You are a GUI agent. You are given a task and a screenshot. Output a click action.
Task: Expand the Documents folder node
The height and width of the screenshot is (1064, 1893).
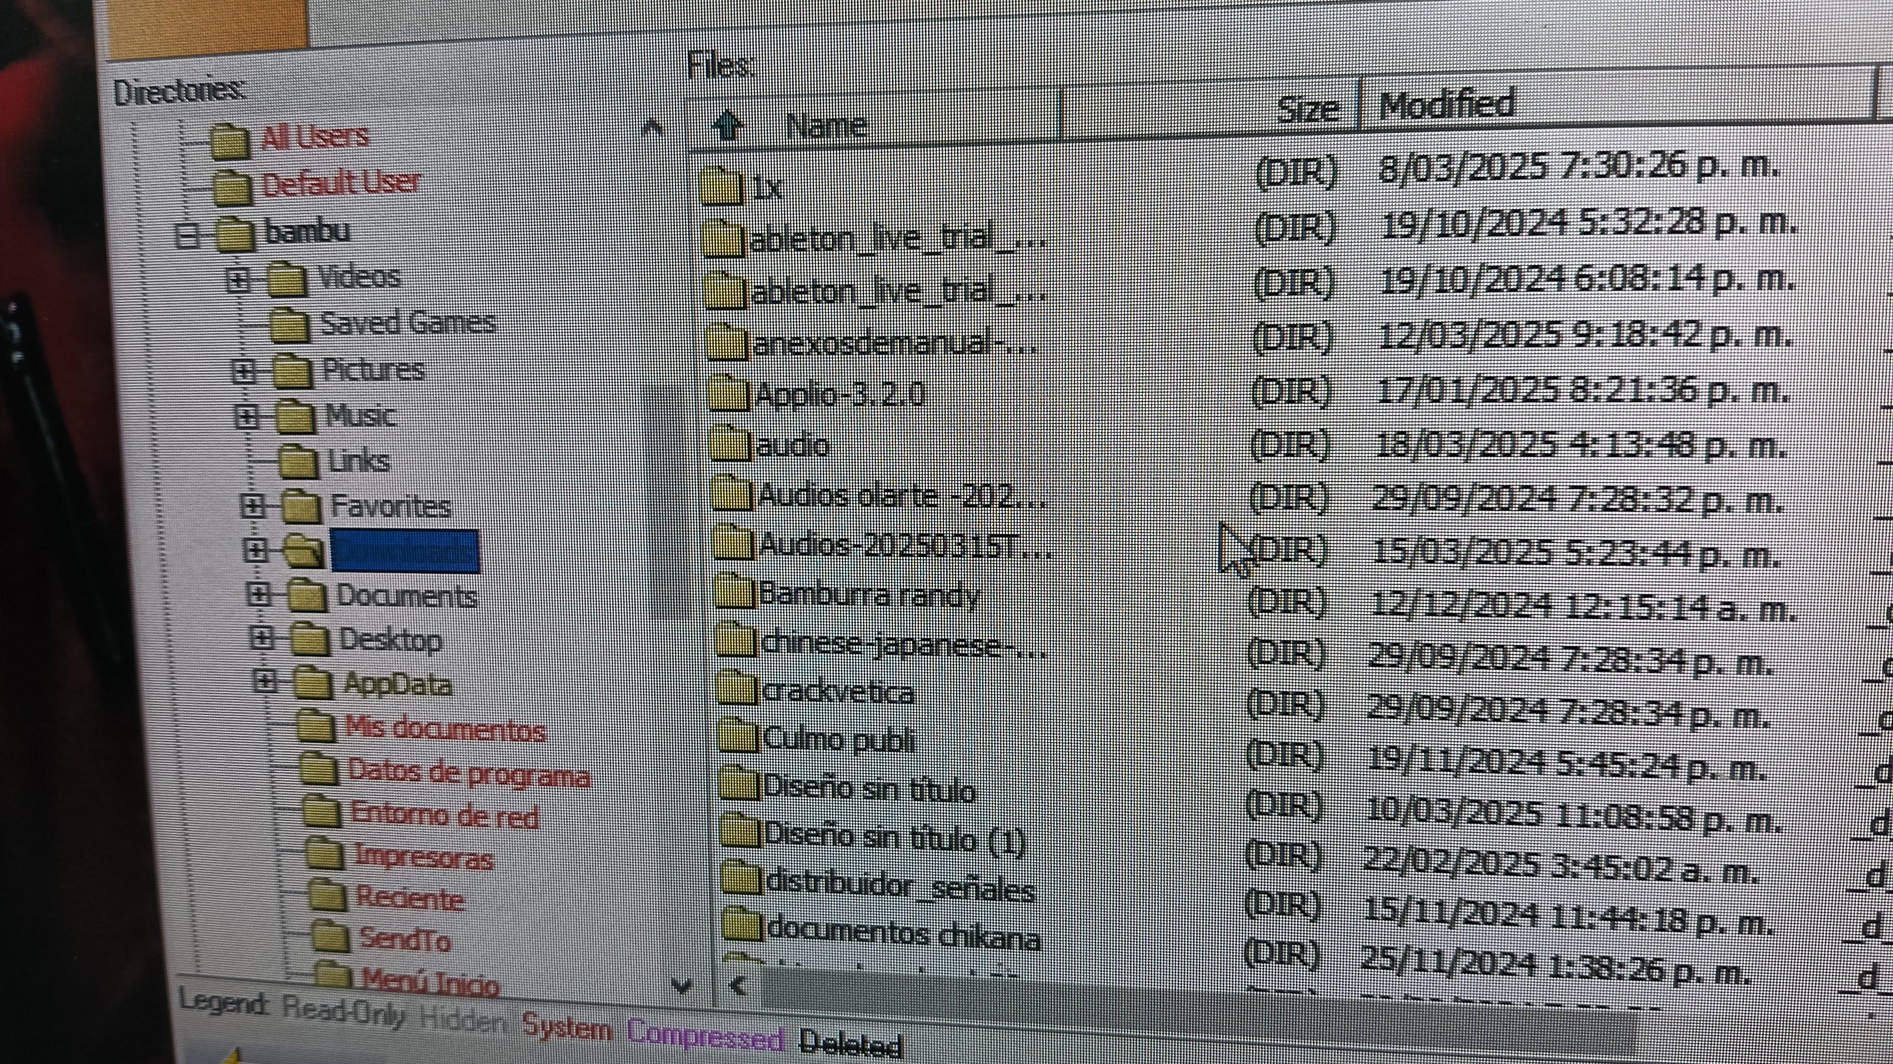(x=258, y=594)
